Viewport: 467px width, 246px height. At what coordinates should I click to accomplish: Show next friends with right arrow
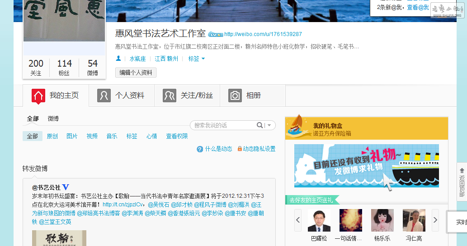point(435,220)
